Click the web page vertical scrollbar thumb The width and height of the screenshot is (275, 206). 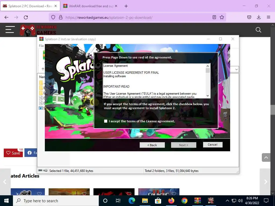[x=273, y=110]
